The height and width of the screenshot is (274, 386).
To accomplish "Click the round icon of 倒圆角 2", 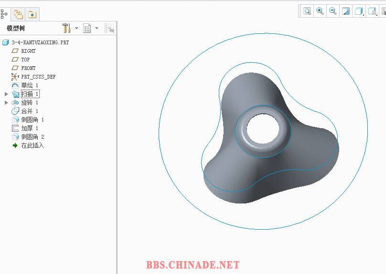I will point(15,137).
